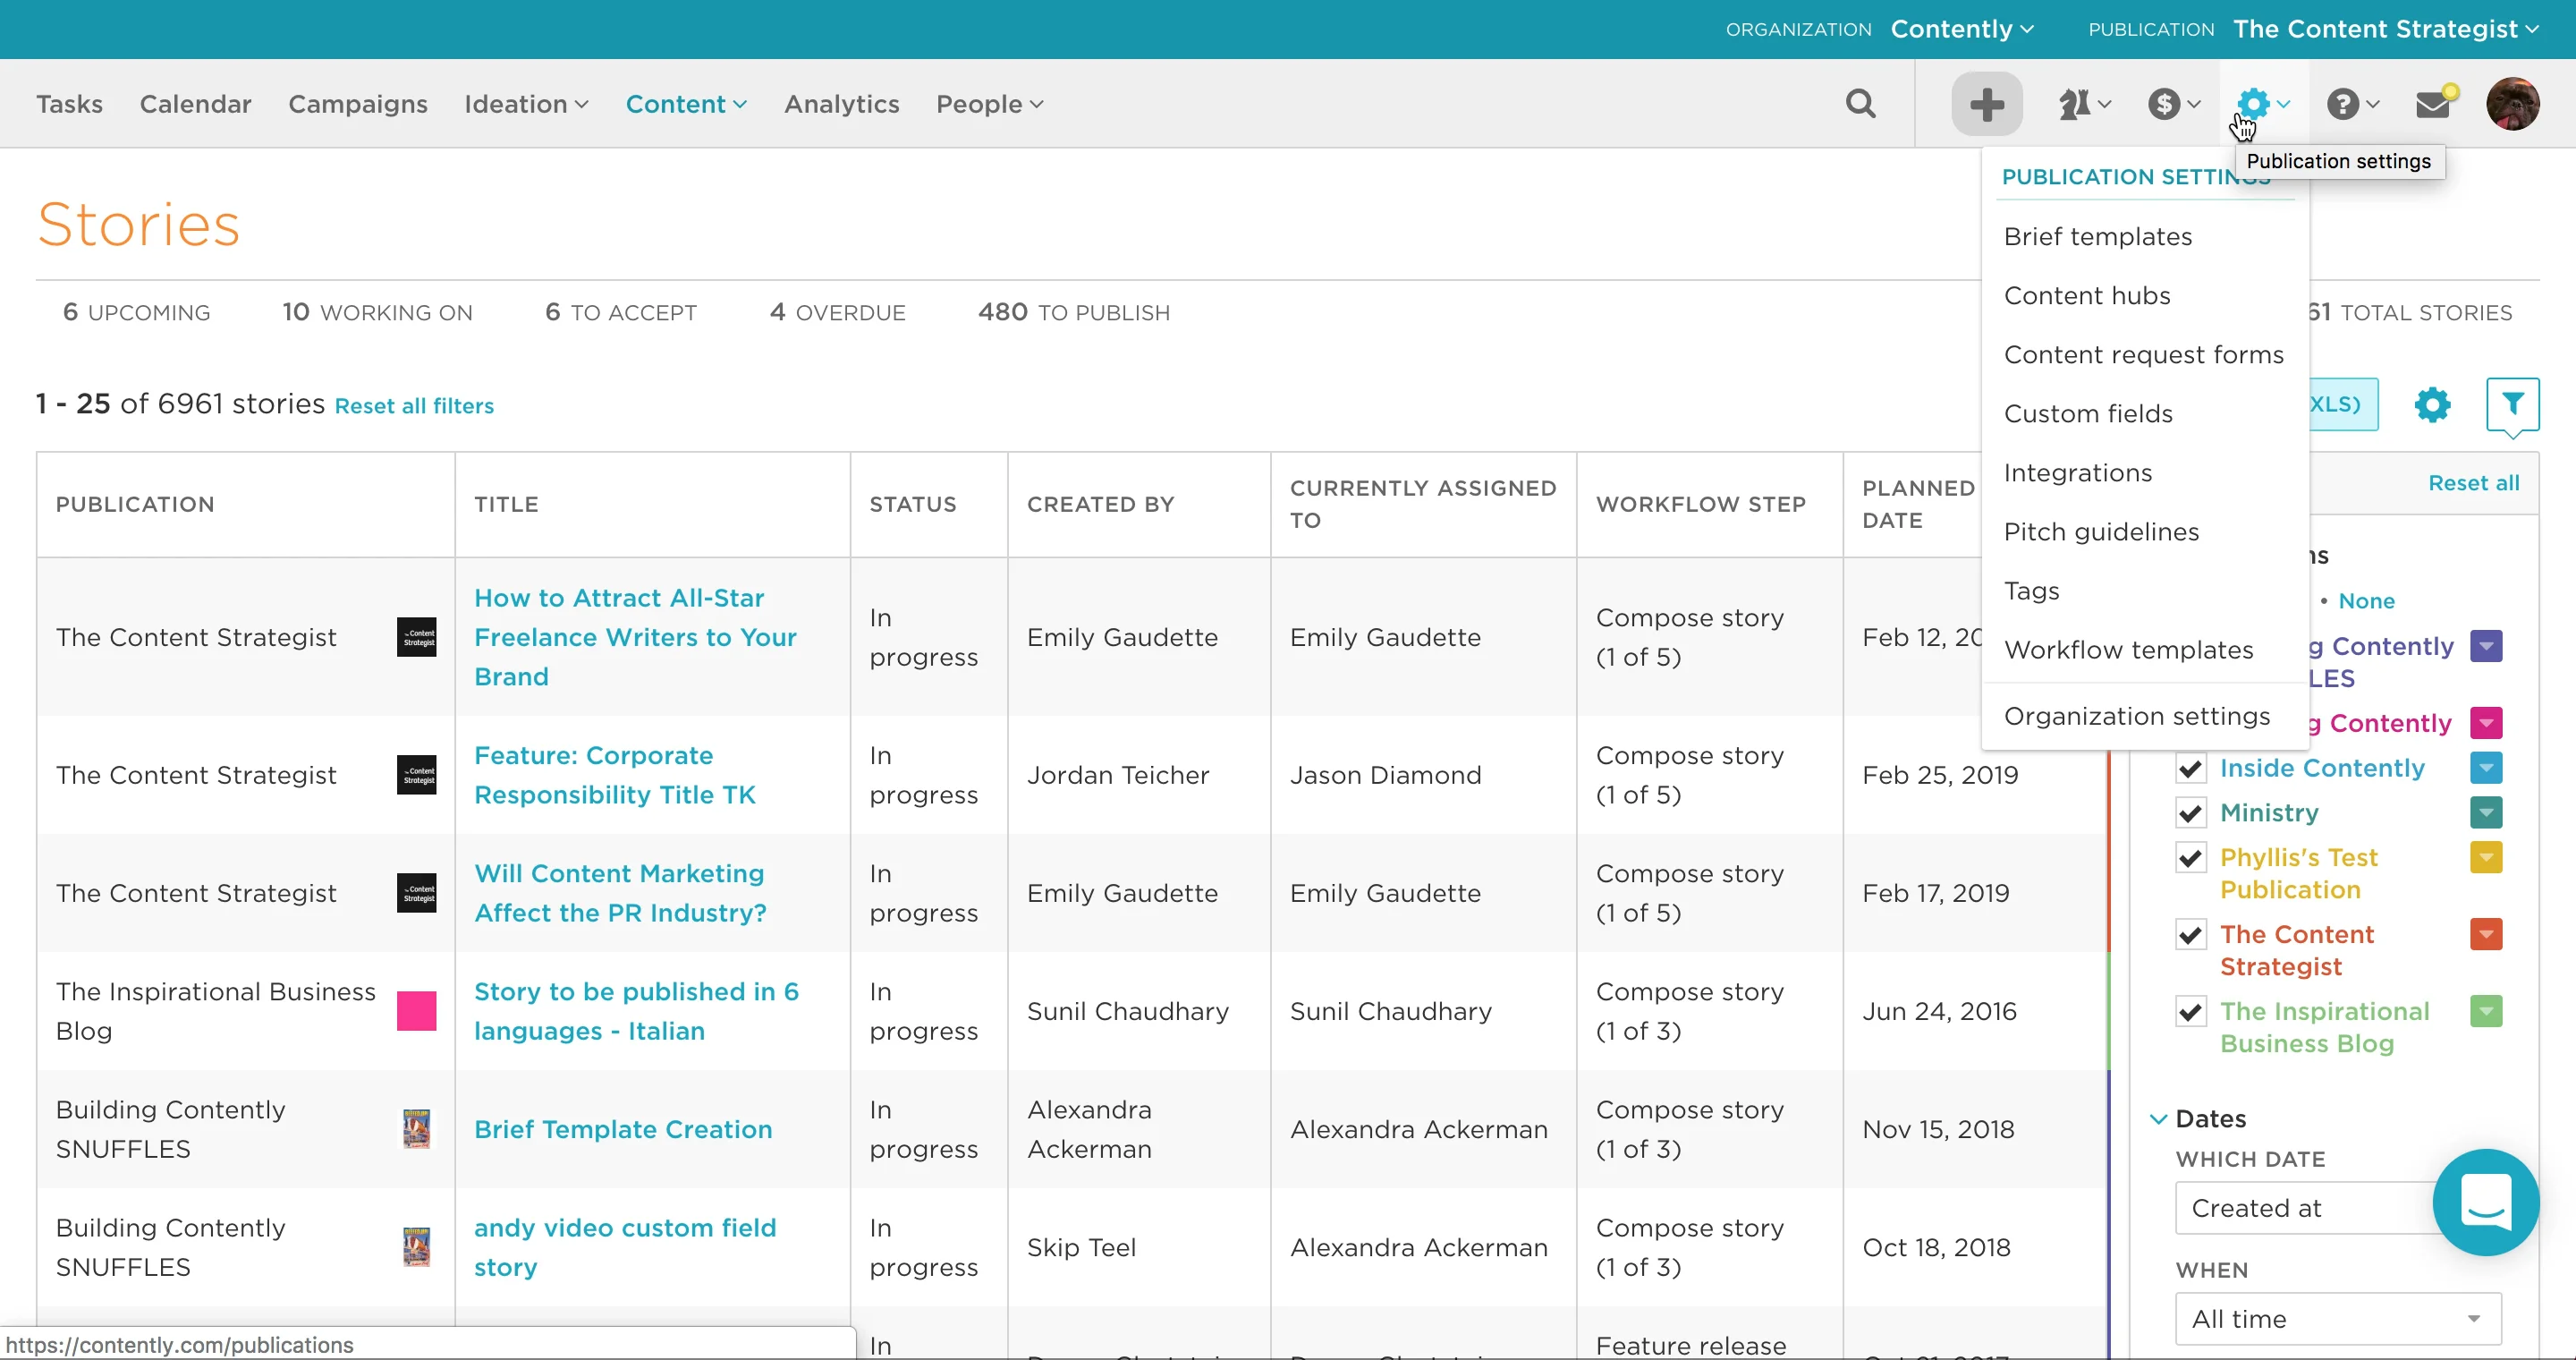Screen dimensions: 2576x1360
Task: Select Integrations menu item
Action: point(2078,473)
